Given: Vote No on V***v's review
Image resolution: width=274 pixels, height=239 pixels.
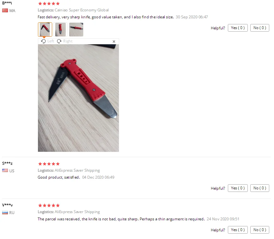Looking at the screenshot, I should pos(260,230).
